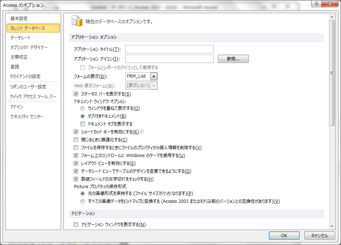341x245 pixels.
Task: Click the down arrow on the vertical scrollbar
Action: (x=331, y=226)
